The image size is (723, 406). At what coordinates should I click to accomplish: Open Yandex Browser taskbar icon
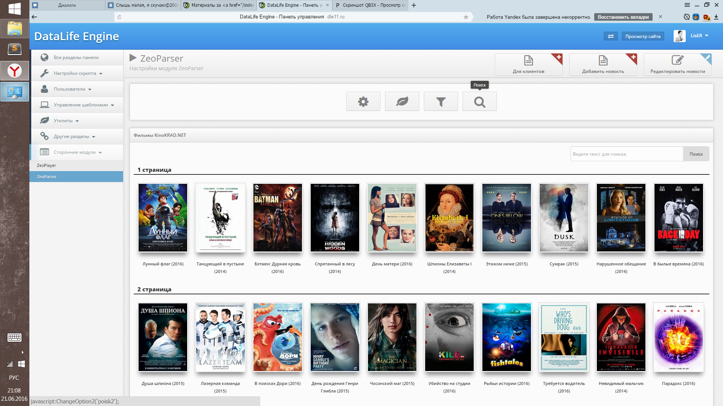(x=14, y=71)
